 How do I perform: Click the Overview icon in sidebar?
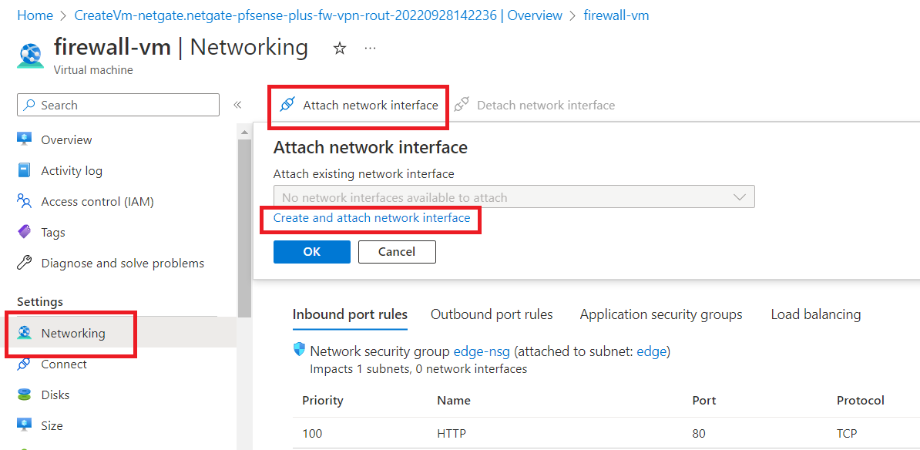point(25,139)
